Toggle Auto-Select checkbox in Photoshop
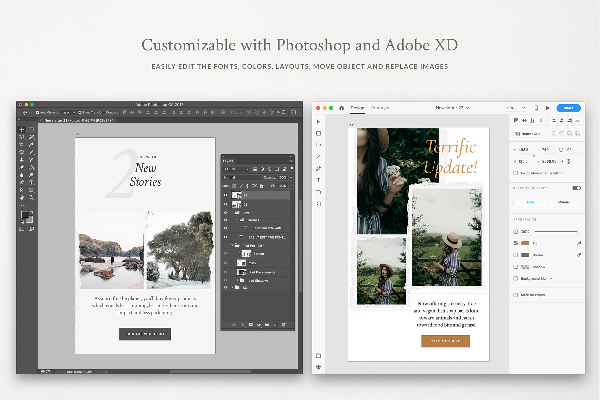Screen dimensions: 600x400 pos(38,112)
